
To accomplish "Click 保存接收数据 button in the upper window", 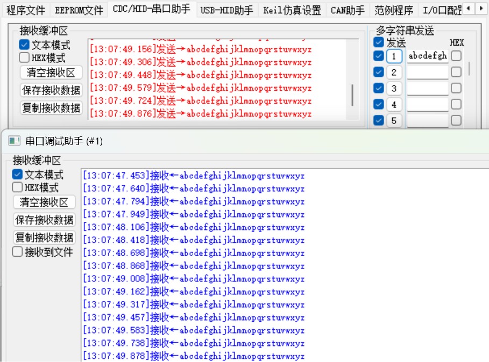I will tap(51, 90).
